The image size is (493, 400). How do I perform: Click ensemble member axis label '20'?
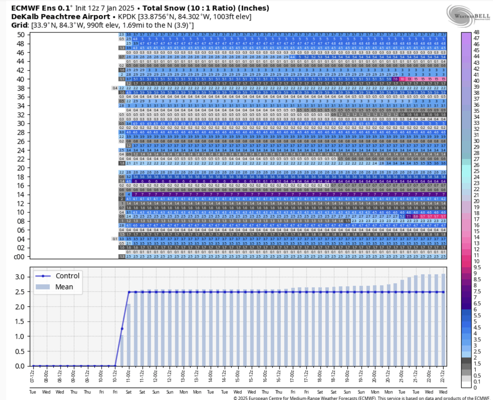21,168
